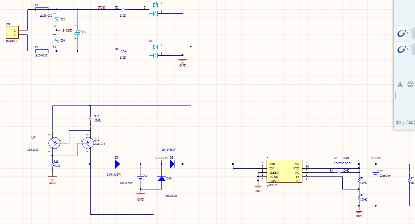The image size is (415, 224).
Task: Select the L? 10uH inductor
Action: (x=342, y=163)
